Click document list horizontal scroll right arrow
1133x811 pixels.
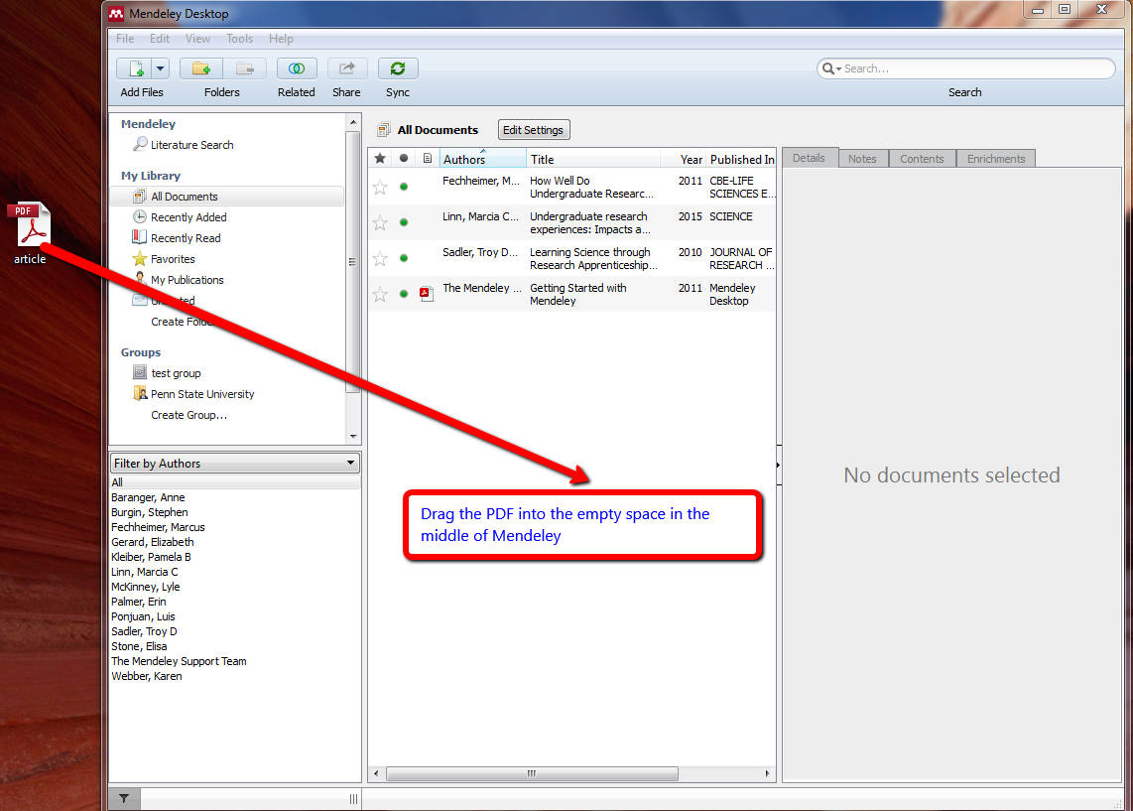767,773
